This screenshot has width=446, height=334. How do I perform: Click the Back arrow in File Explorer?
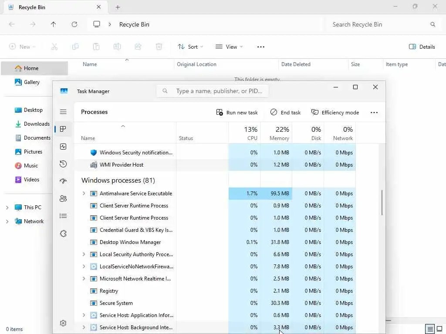tap(12, 24)
